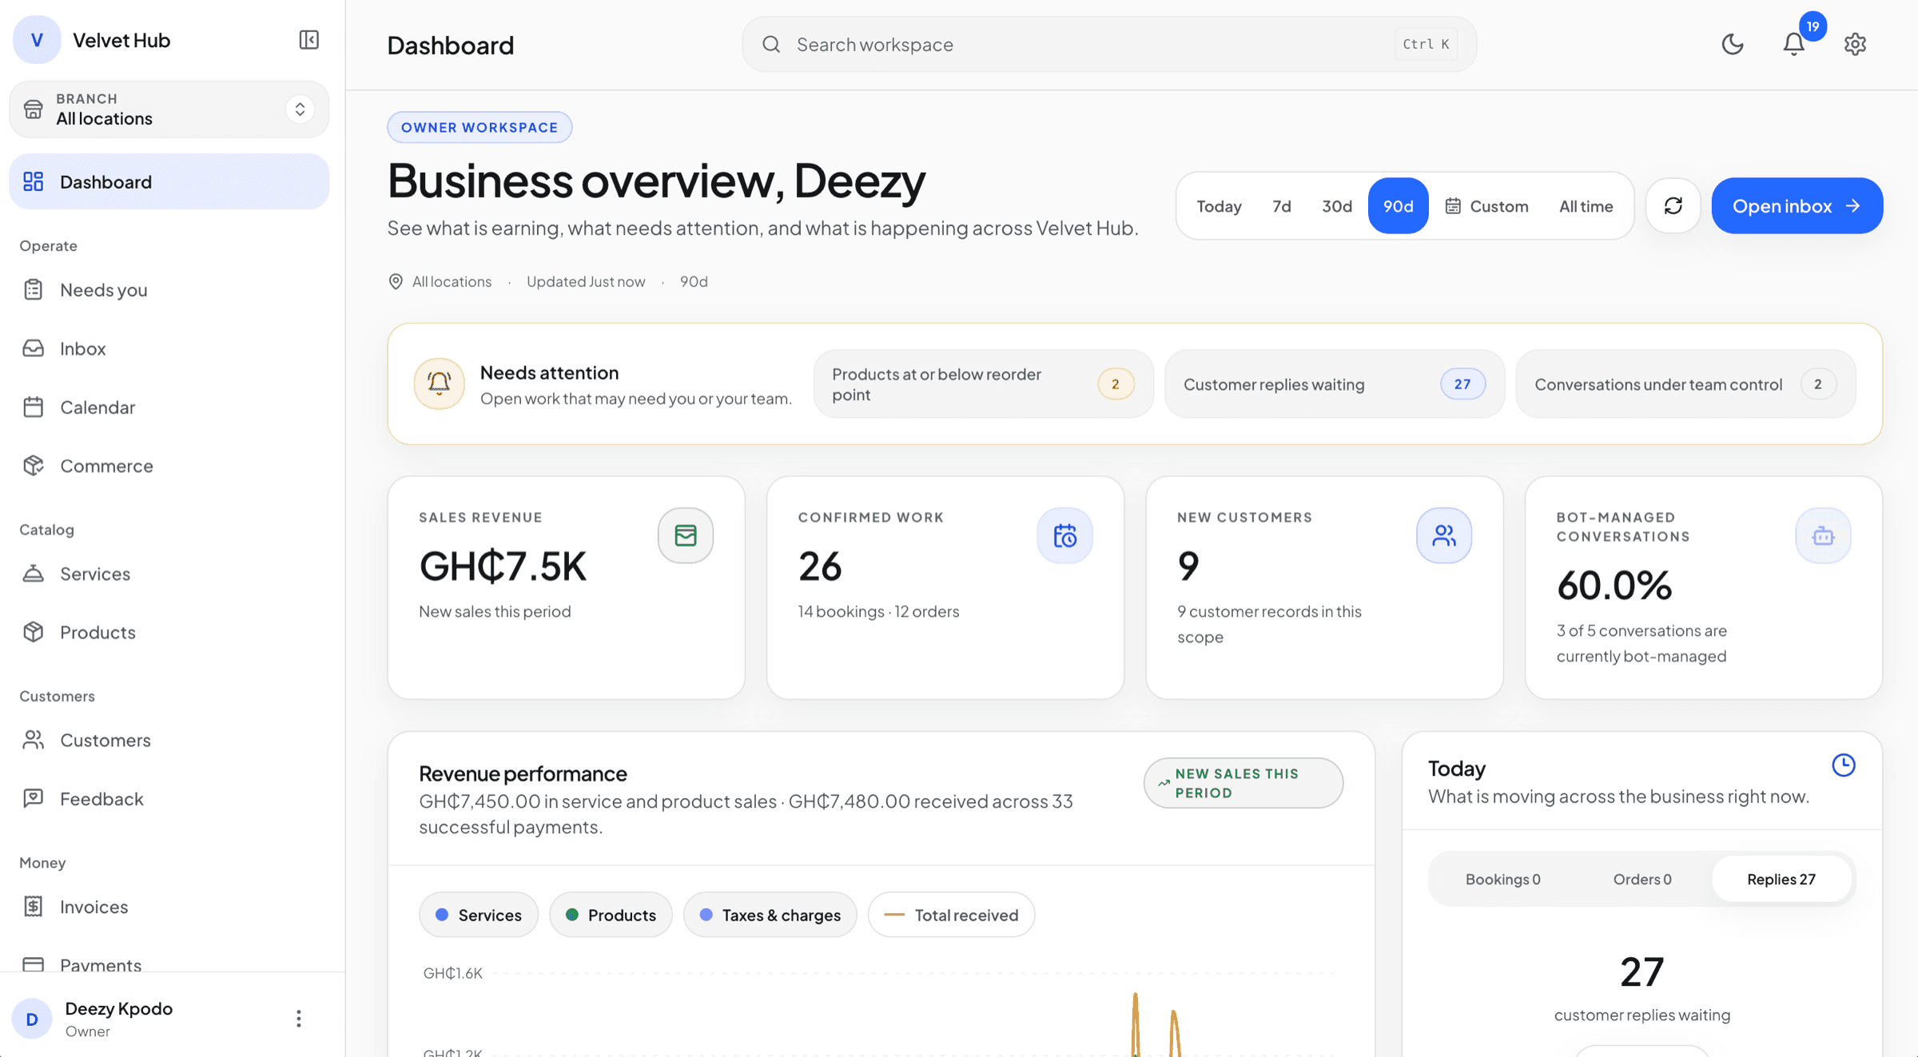This screenshot has height=1057, width=1918.
Task: Toggle the Total received line series
Action: point(951,915)
